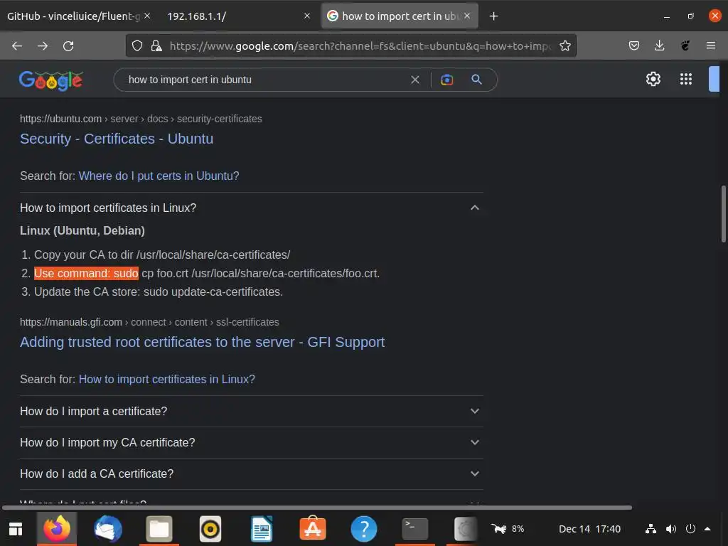
Task: Open Google account avatar
Action: point(714,79)
